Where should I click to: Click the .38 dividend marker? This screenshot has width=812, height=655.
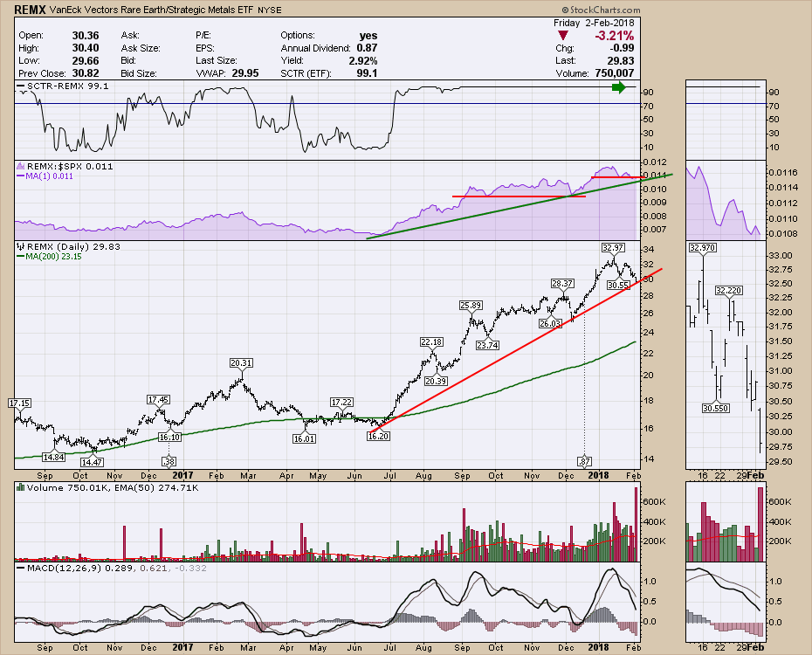(169, 461)
